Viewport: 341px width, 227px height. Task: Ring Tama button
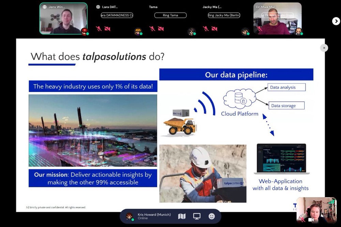pos(170,15)
